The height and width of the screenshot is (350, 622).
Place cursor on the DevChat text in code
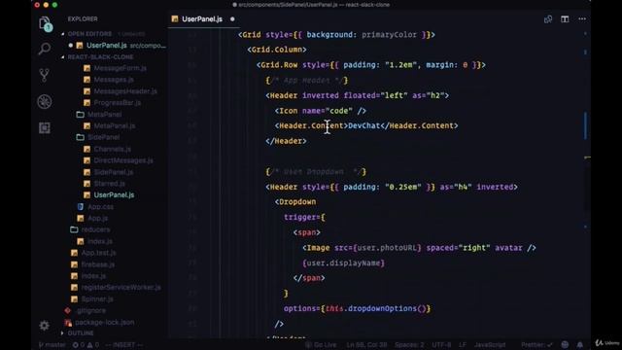[x=364, y=125]
